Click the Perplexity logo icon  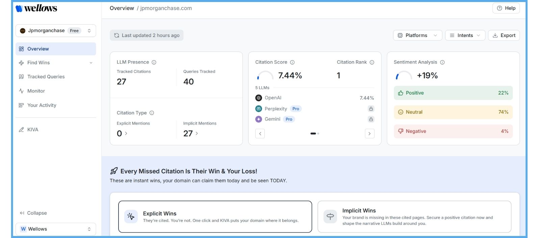pyautogui.click(x=259, y=109)
